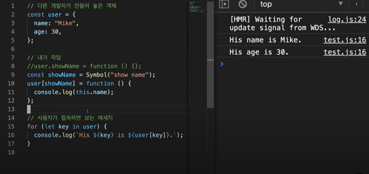This screenshot has height=174, width=369.
Task: Focus the console prompt input line
Action: [x=294, y=64]
